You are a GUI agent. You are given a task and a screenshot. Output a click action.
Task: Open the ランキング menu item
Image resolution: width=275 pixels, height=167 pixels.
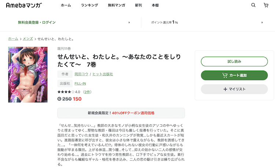click(x=89, y=5)
